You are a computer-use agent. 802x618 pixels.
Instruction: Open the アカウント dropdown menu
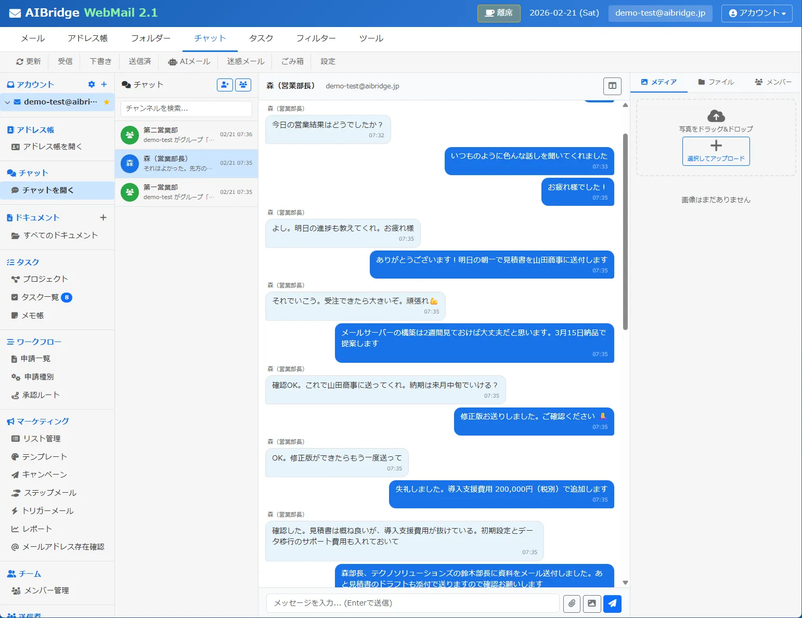(x=757, y=13)
